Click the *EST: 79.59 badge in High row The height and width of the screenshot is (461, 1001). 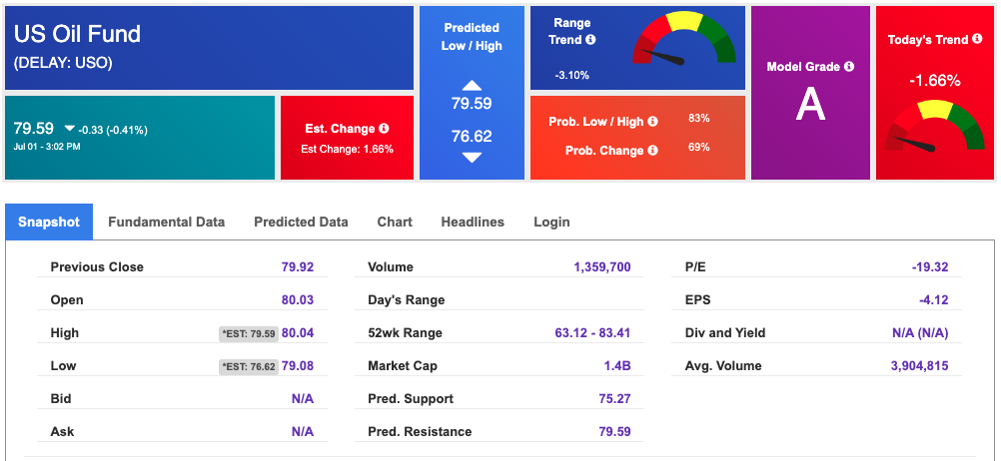point(249,333)
